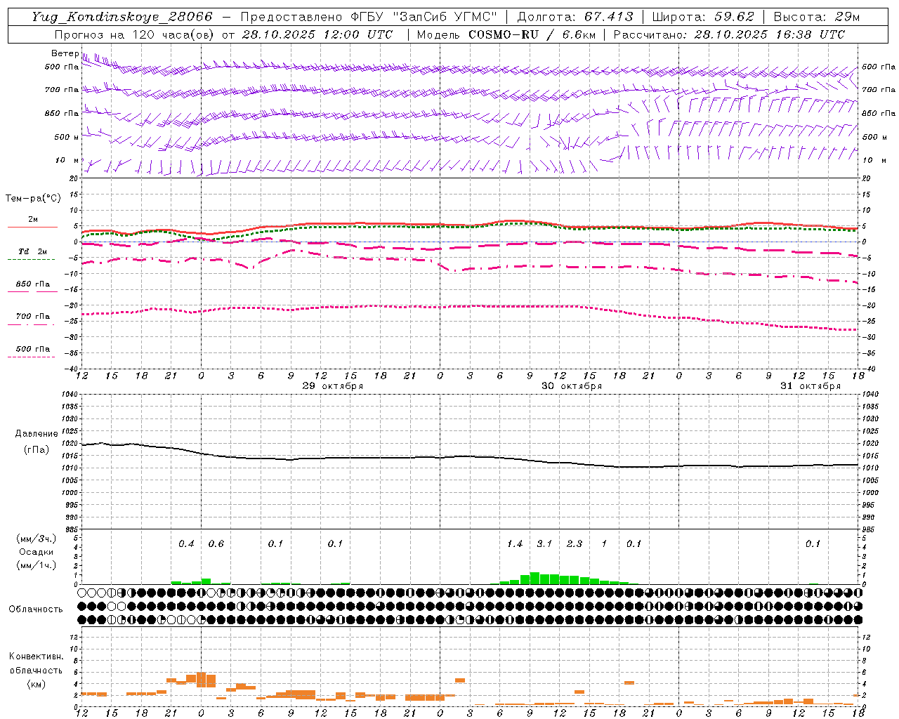
Task: Click the 29 октября date label
Action: [333, 386]
